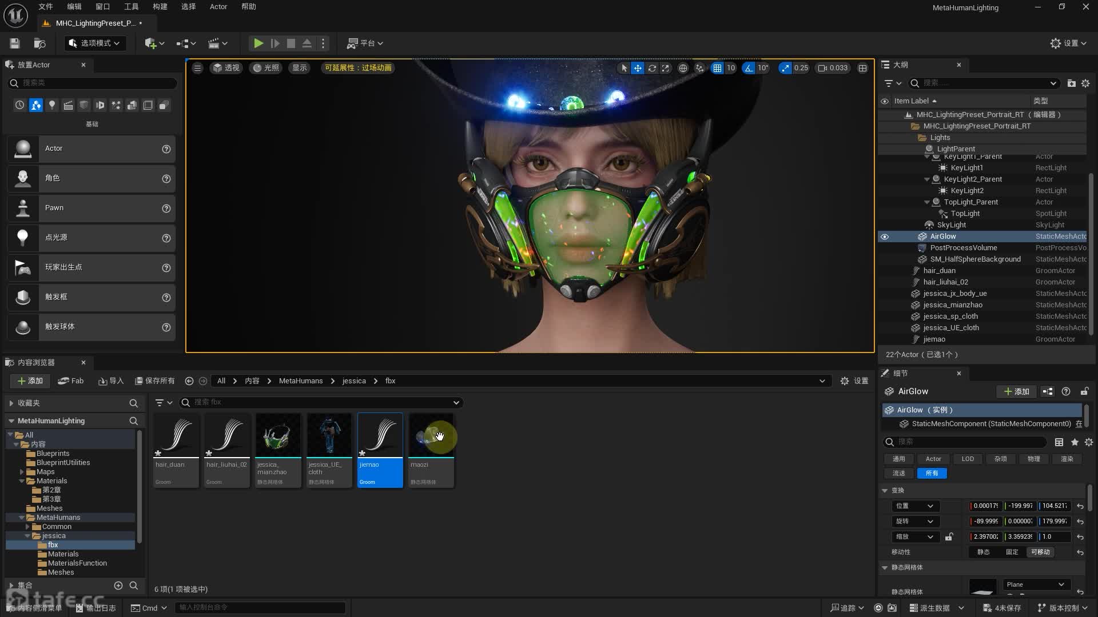The height and width of the screenshot is (617, 1098).
Task: Select the scale transform tool in viewport
Action: (666, 68)
